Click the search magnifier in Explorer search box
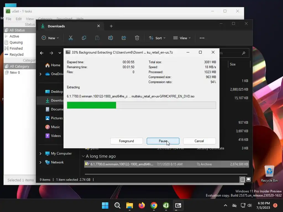 click(x=243, y=53)
